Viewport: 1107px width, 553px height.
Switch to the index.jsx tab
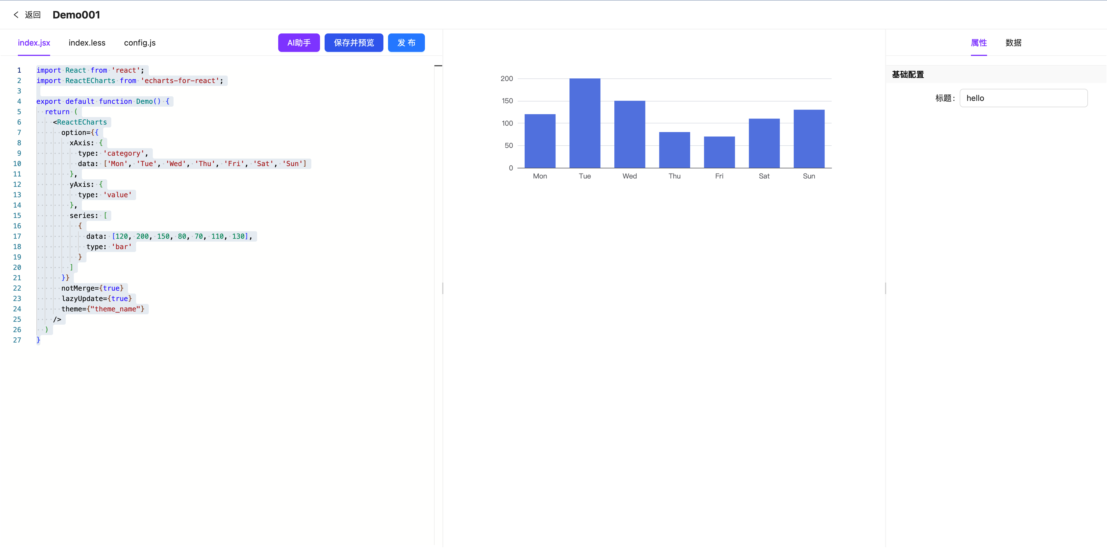(34, 43)
